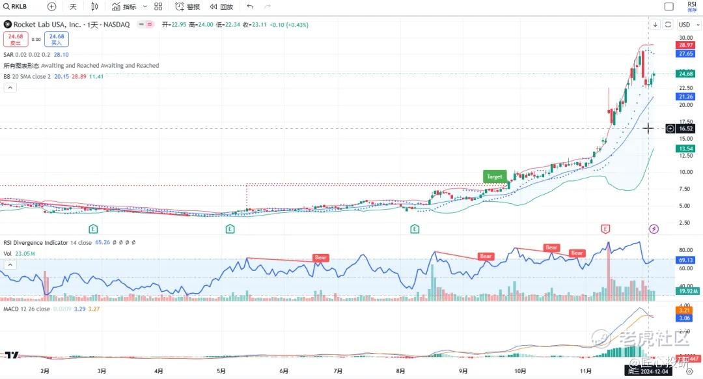This screenshot has width=703, height=379.
Task: Click the blue 27.65 price label
Action: tap(685, 53)
